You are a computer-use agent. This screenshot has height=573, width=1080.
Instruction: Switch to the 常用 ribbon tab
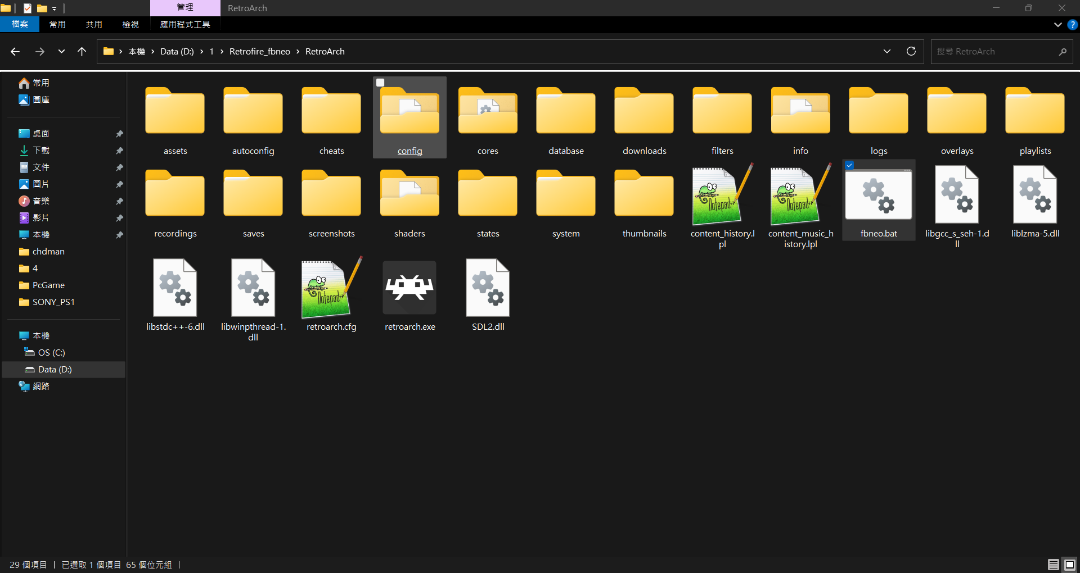57,24
